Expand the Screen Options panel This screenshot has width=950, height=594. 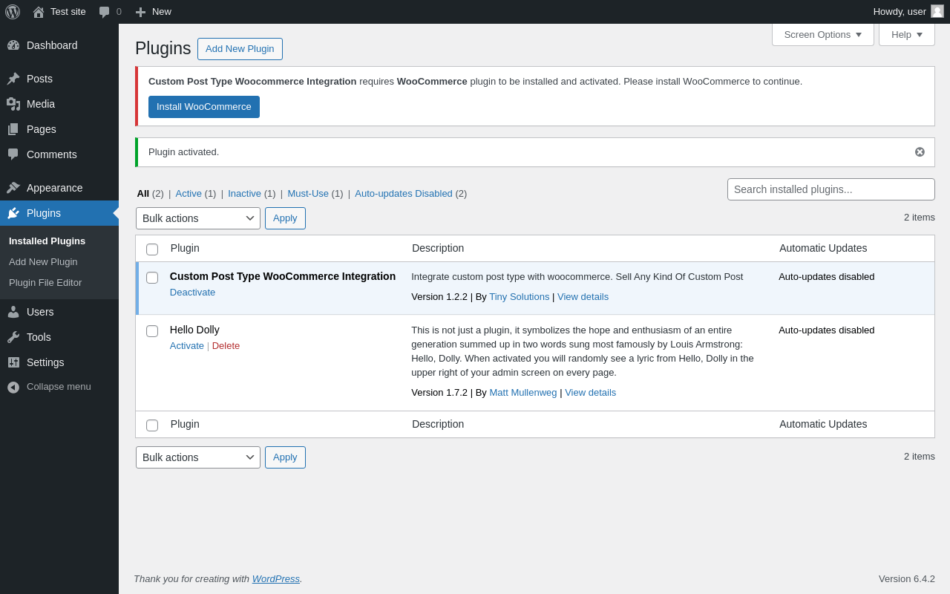point(822,34)
